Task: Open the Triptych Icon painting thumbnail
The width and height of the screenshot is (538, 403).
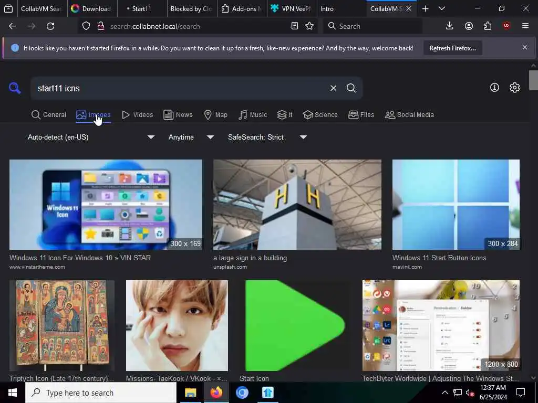Action: (62, 325)
